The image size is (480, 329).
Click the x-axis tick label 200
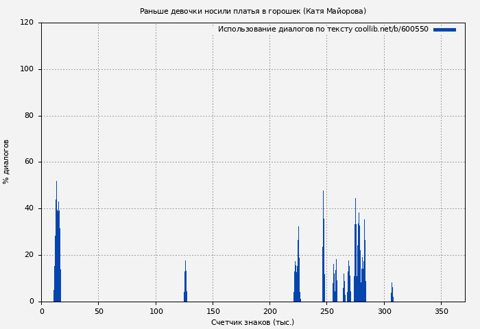coord(269,311)
